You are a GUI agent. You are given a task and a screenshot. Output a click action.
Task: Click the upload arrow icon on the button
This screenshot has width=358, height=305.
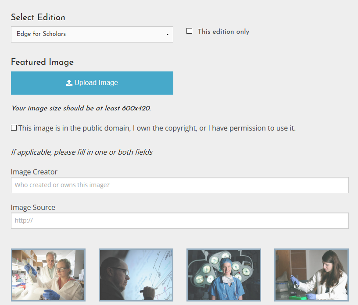69,83
